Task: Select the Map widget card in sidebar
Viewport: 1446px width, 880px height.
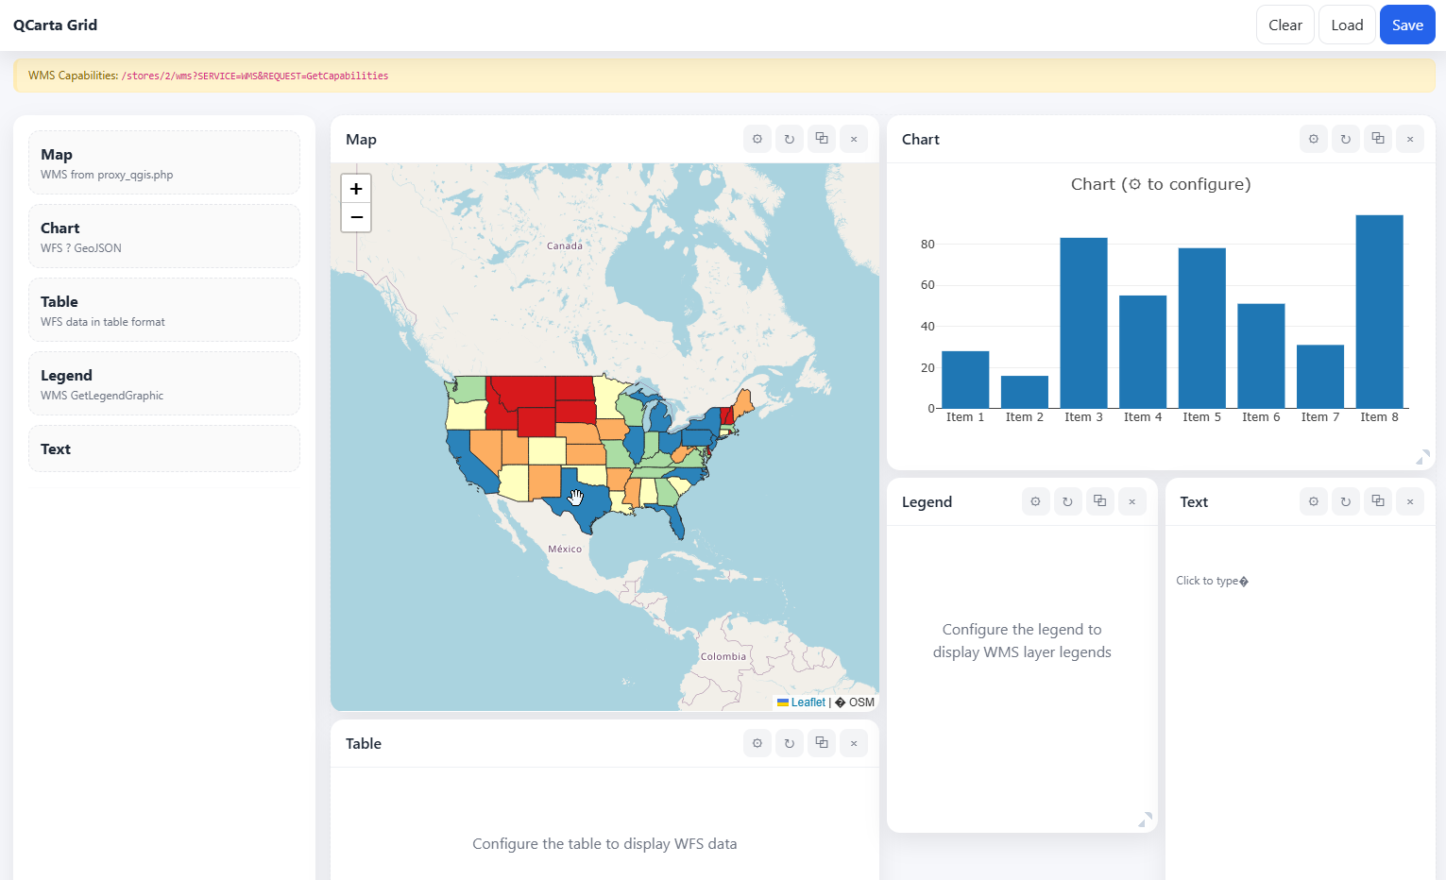Action: coord(164,162)
